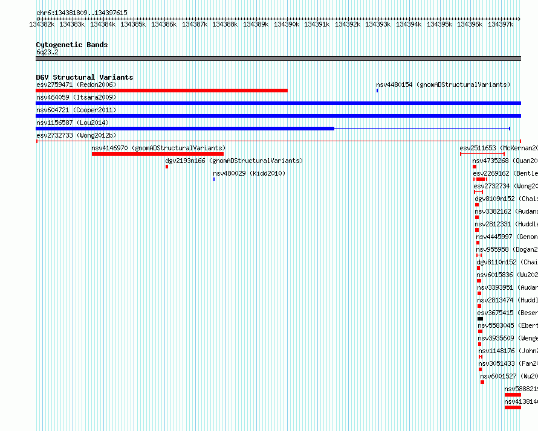Image resolution: width=538 pixels, height=431 pixels.
Task: Open the nsv6015836 variant label
Action: tap(507, 275)
